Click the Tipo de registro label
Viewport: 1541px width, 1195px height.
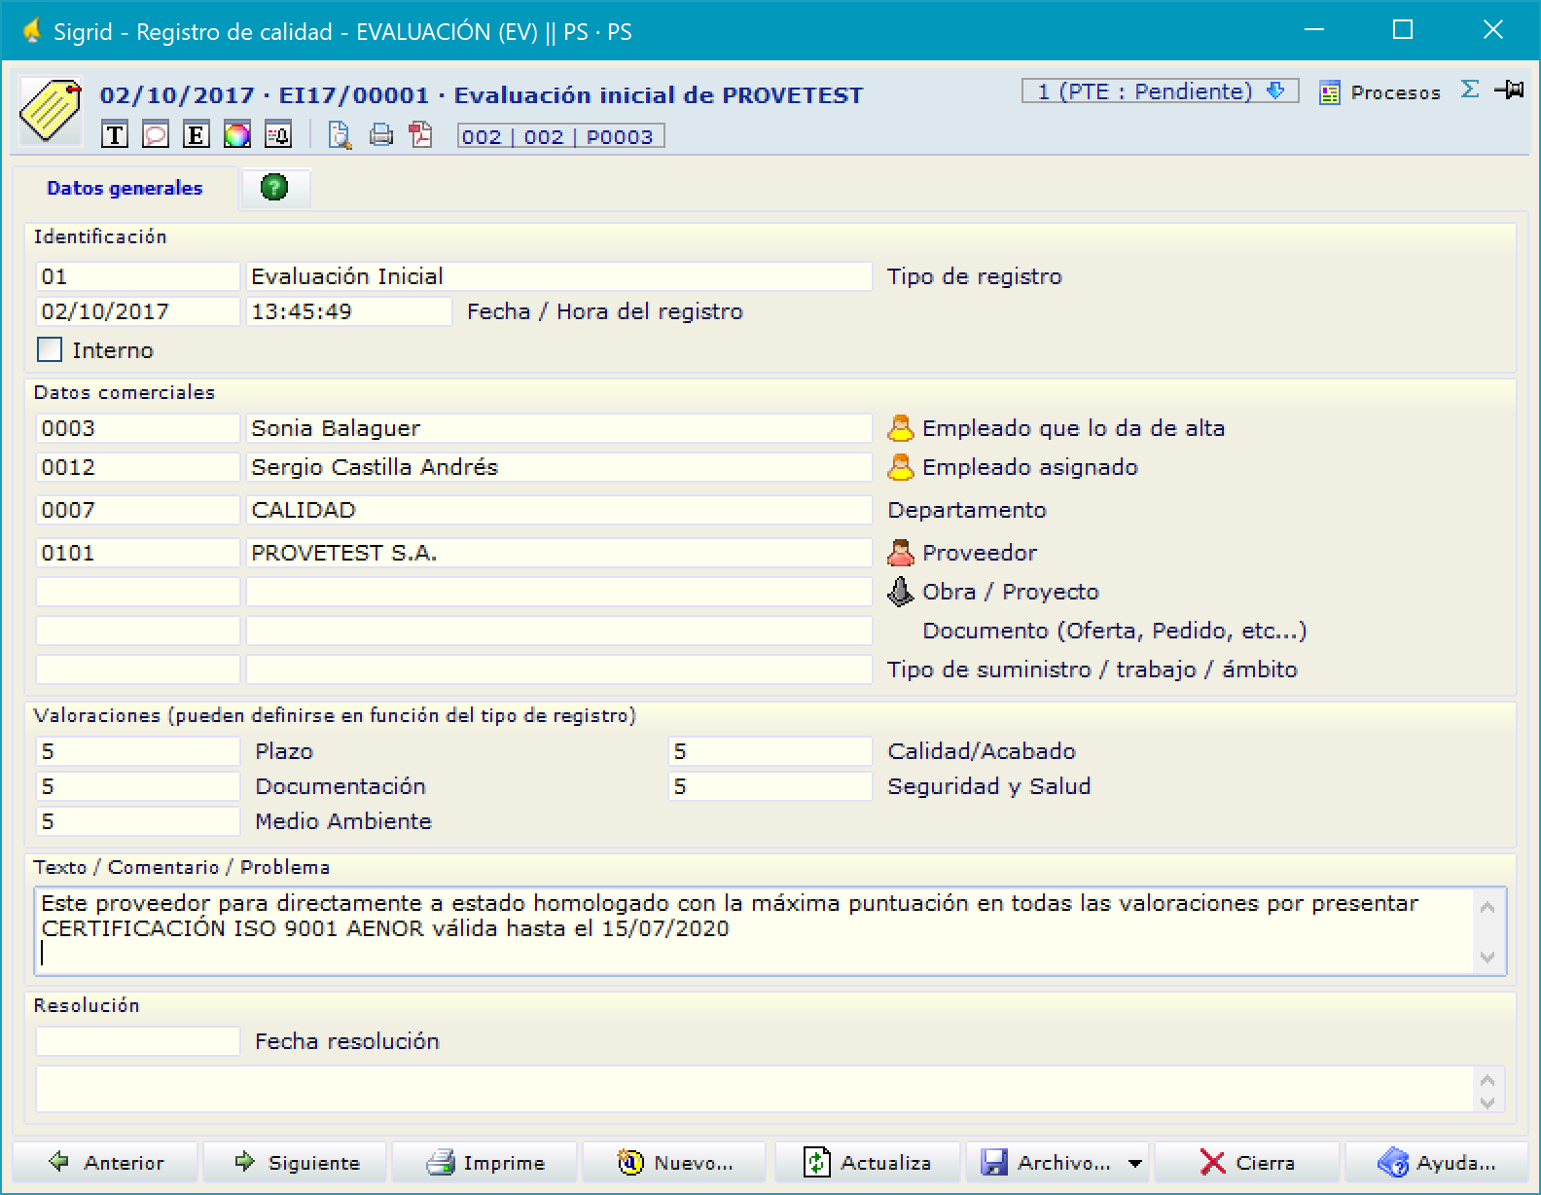click(975, 276)
